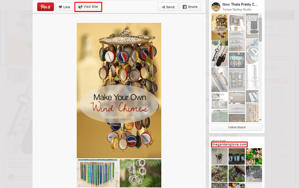Click the Follow Board button
This screenshot has height=188, width=299.
coord(237,127)
